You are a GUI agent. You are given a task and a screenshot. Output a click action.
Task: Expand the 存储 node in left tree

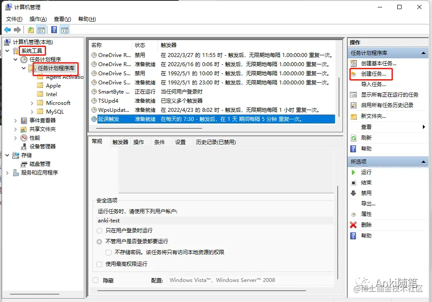pos(7,155)
